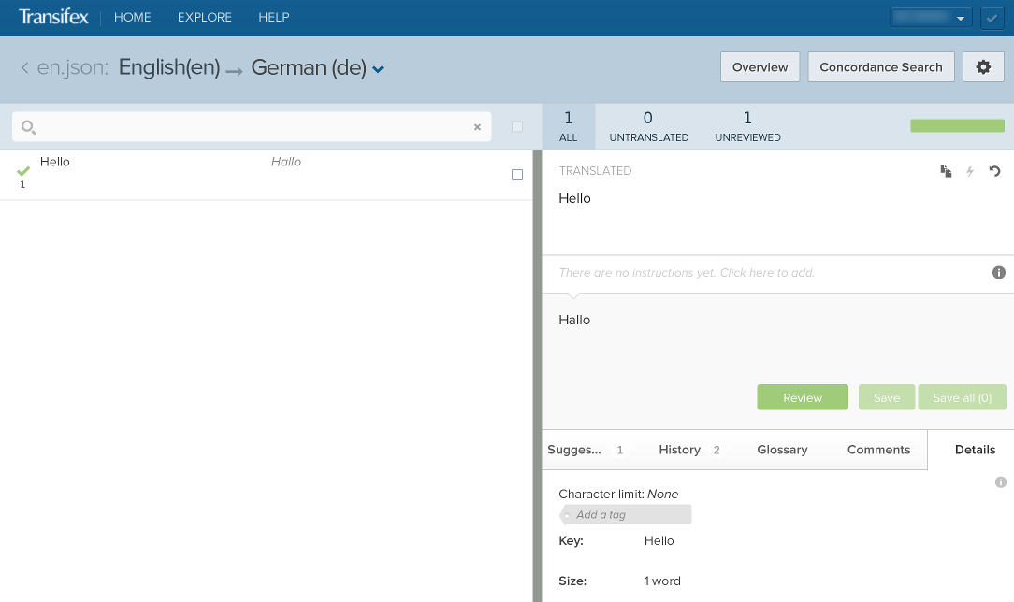
Task: Clear the search field with the x
Action: [x=477, y=127]
